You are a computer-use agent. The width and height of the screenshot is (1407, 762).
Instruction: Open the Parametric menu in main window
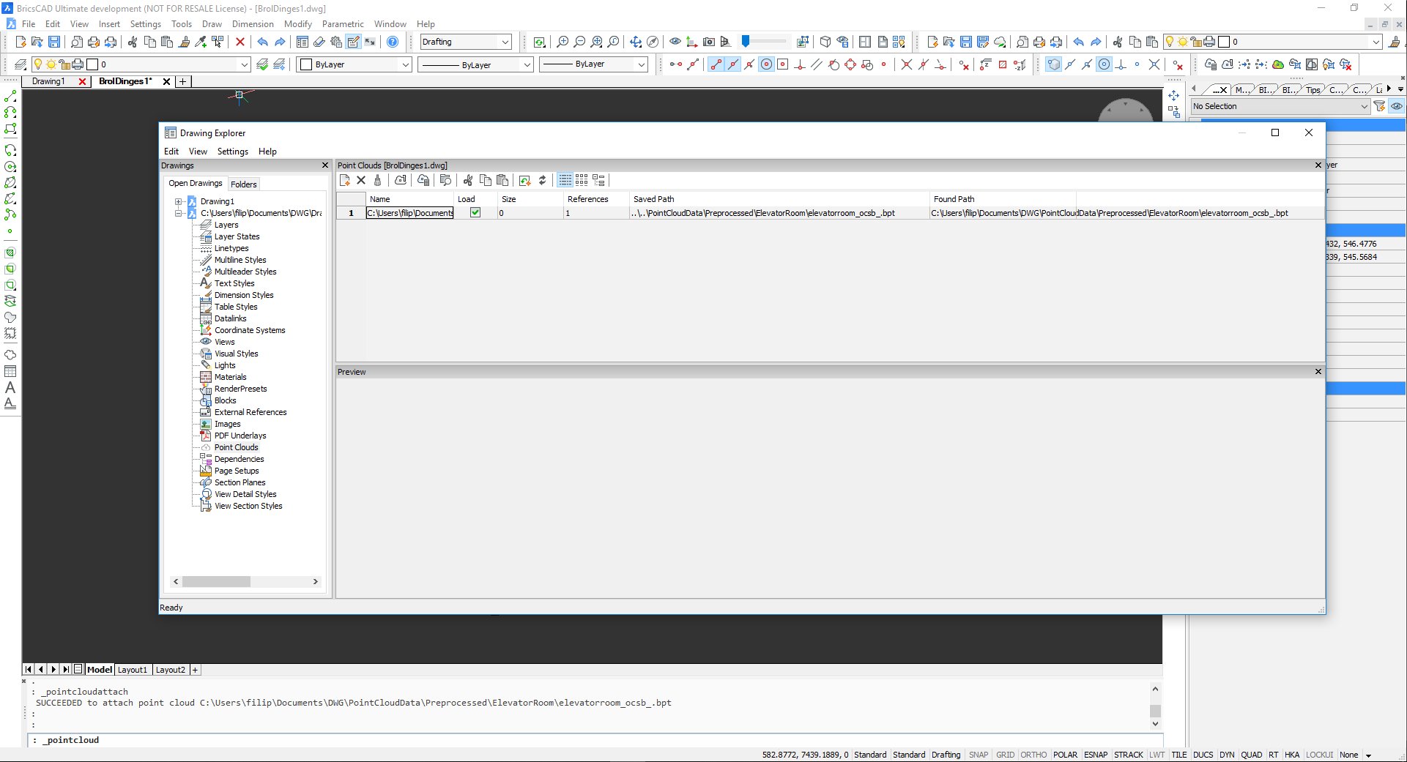coord(343,24)
